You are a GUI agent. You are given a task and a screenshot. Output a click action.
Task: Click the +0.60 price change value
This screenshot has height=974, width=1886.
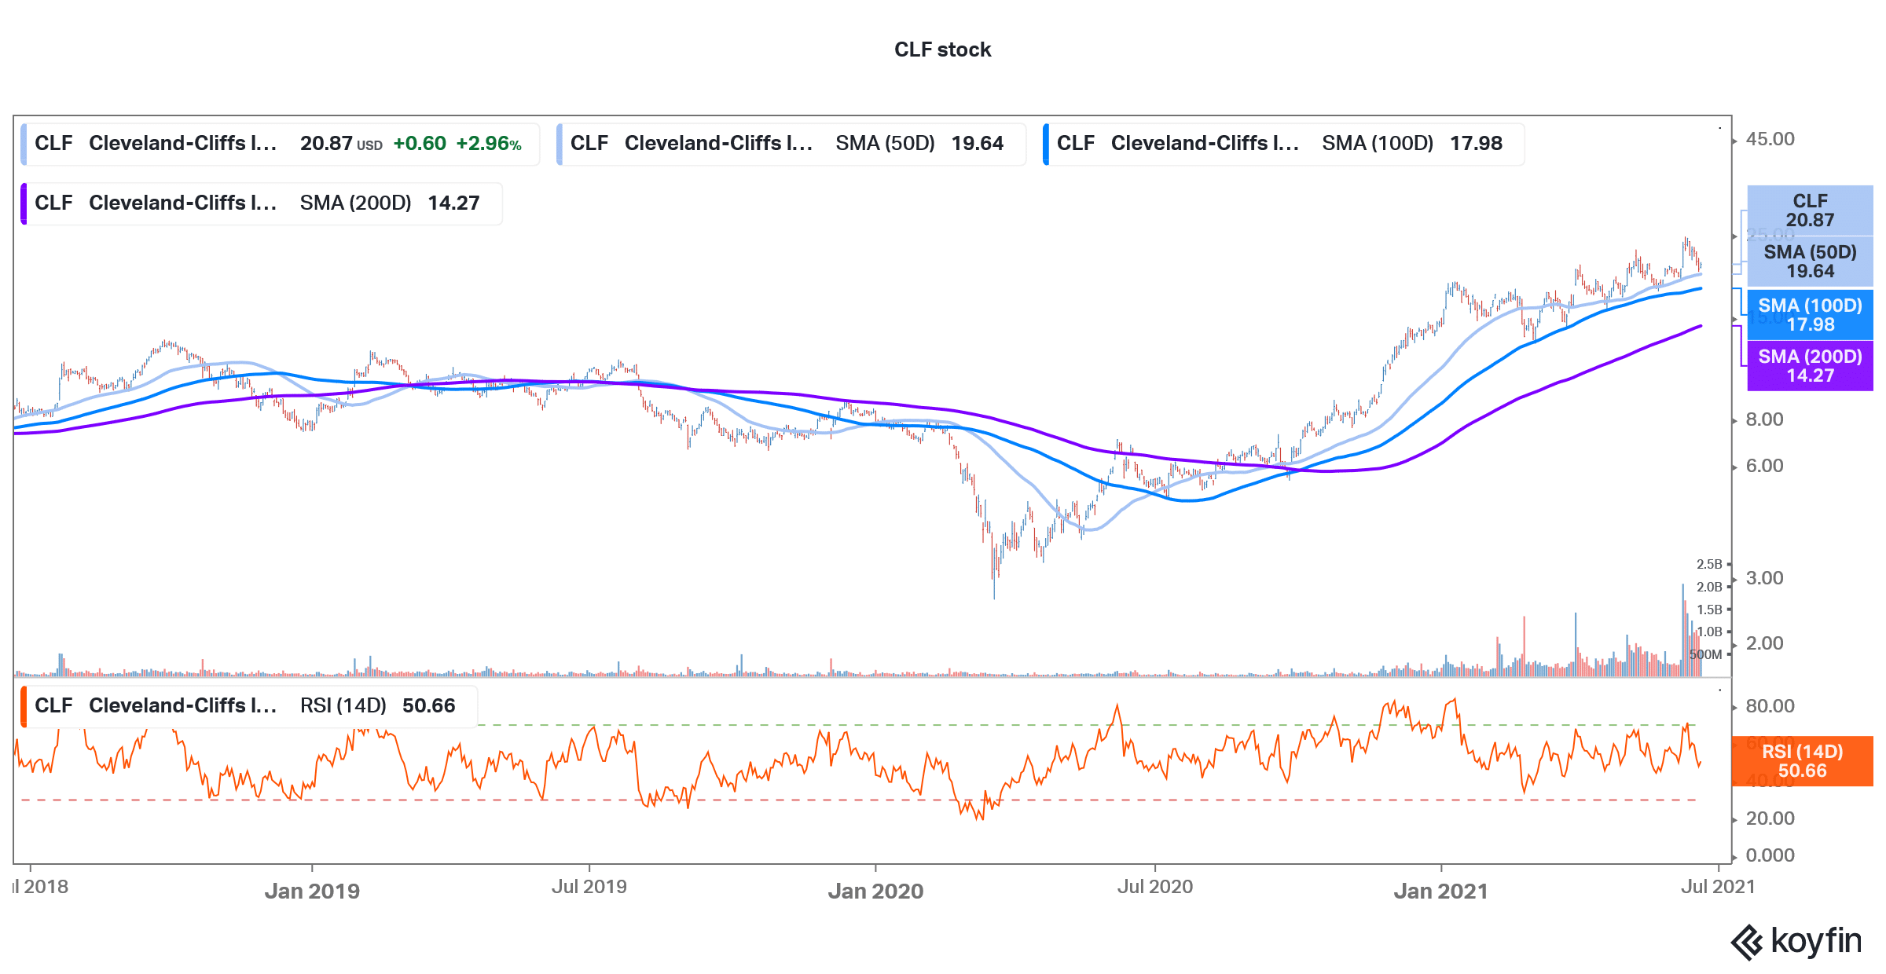[x=420, y=144]
